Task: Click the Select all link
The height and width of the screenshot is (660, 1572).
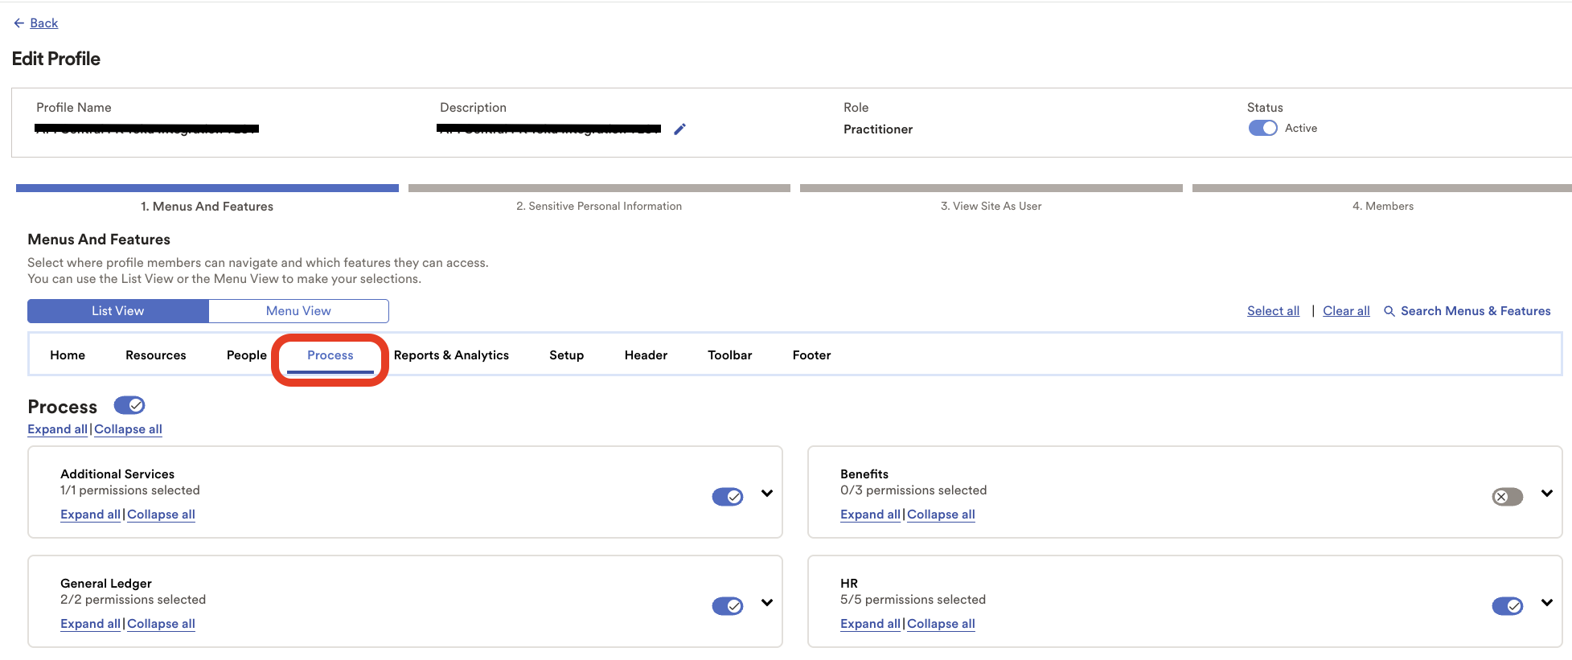Action: (1273, 311)
